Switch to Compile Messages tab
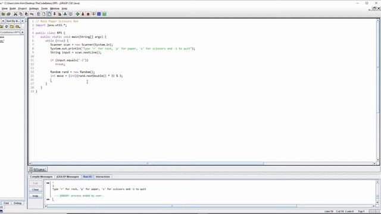 [x=41, y=177]
